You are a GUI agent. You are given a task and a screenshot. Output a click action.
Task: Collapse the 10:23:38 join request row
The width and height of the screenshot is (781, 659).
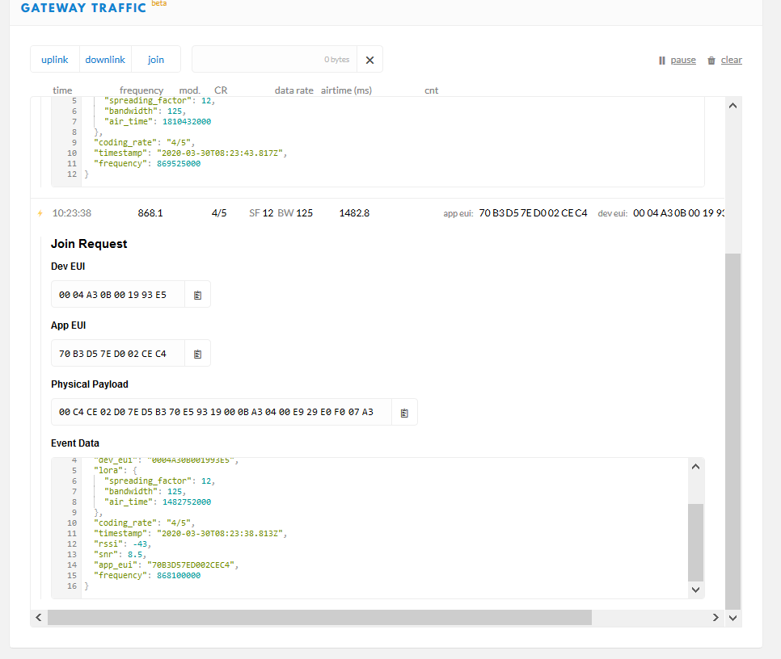coord(243,213)
